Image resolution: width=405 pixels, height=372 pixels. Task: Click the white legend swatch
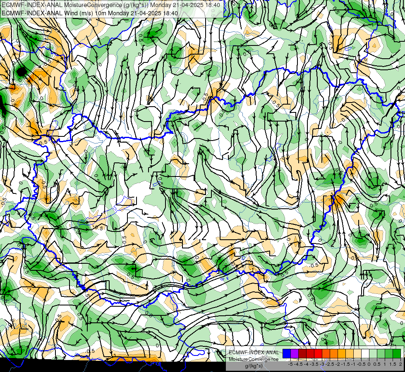click(x=365, y=354)
